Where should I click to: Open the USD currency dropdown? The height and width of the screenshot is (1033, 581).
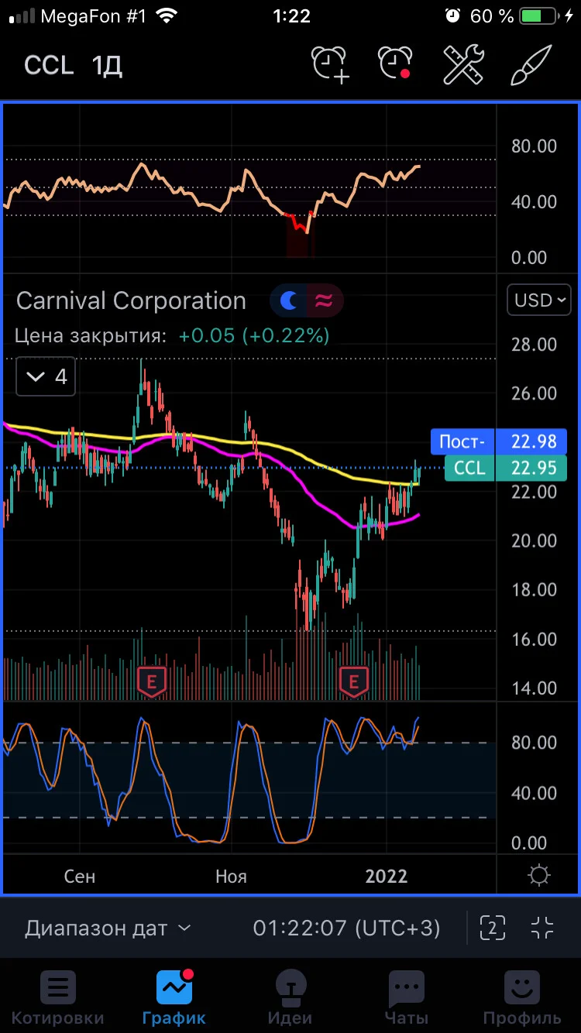click(x=538, y=300)
